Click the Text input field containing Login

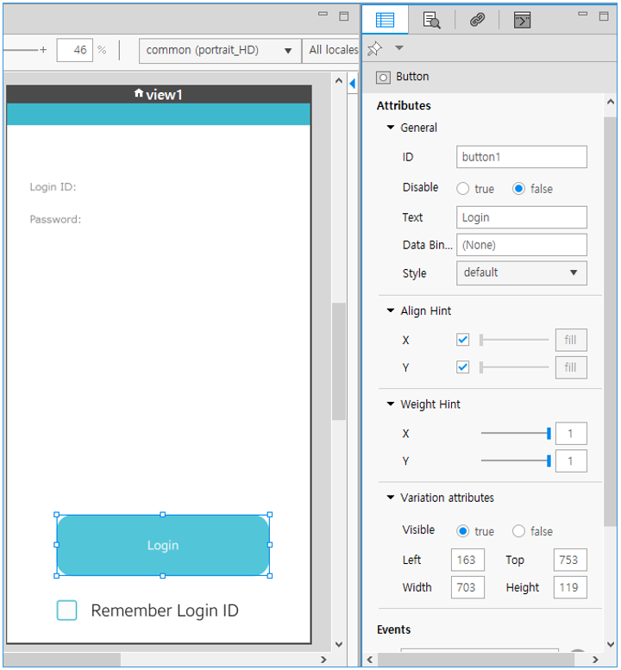click(x=521, y=217)
